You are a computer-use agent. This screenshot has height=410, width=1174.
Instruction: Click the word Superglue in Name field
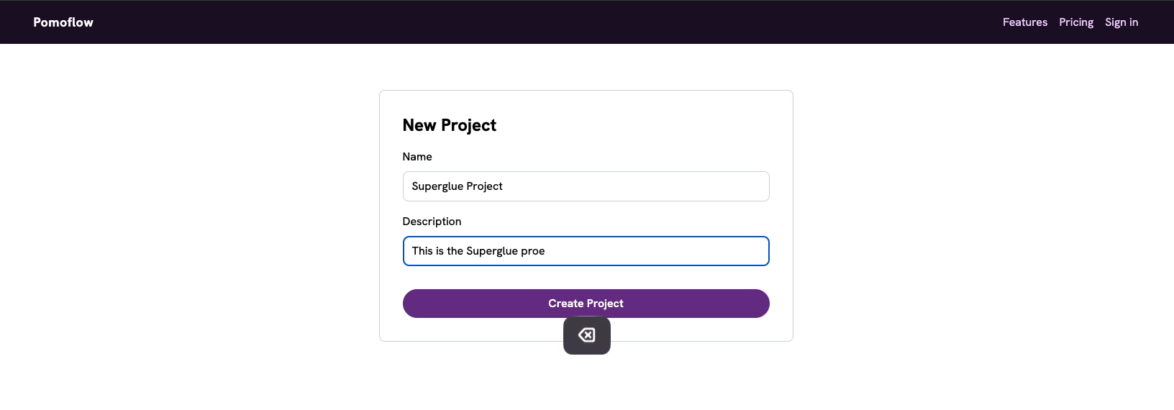pyautogui.click(x=437, y=186)
